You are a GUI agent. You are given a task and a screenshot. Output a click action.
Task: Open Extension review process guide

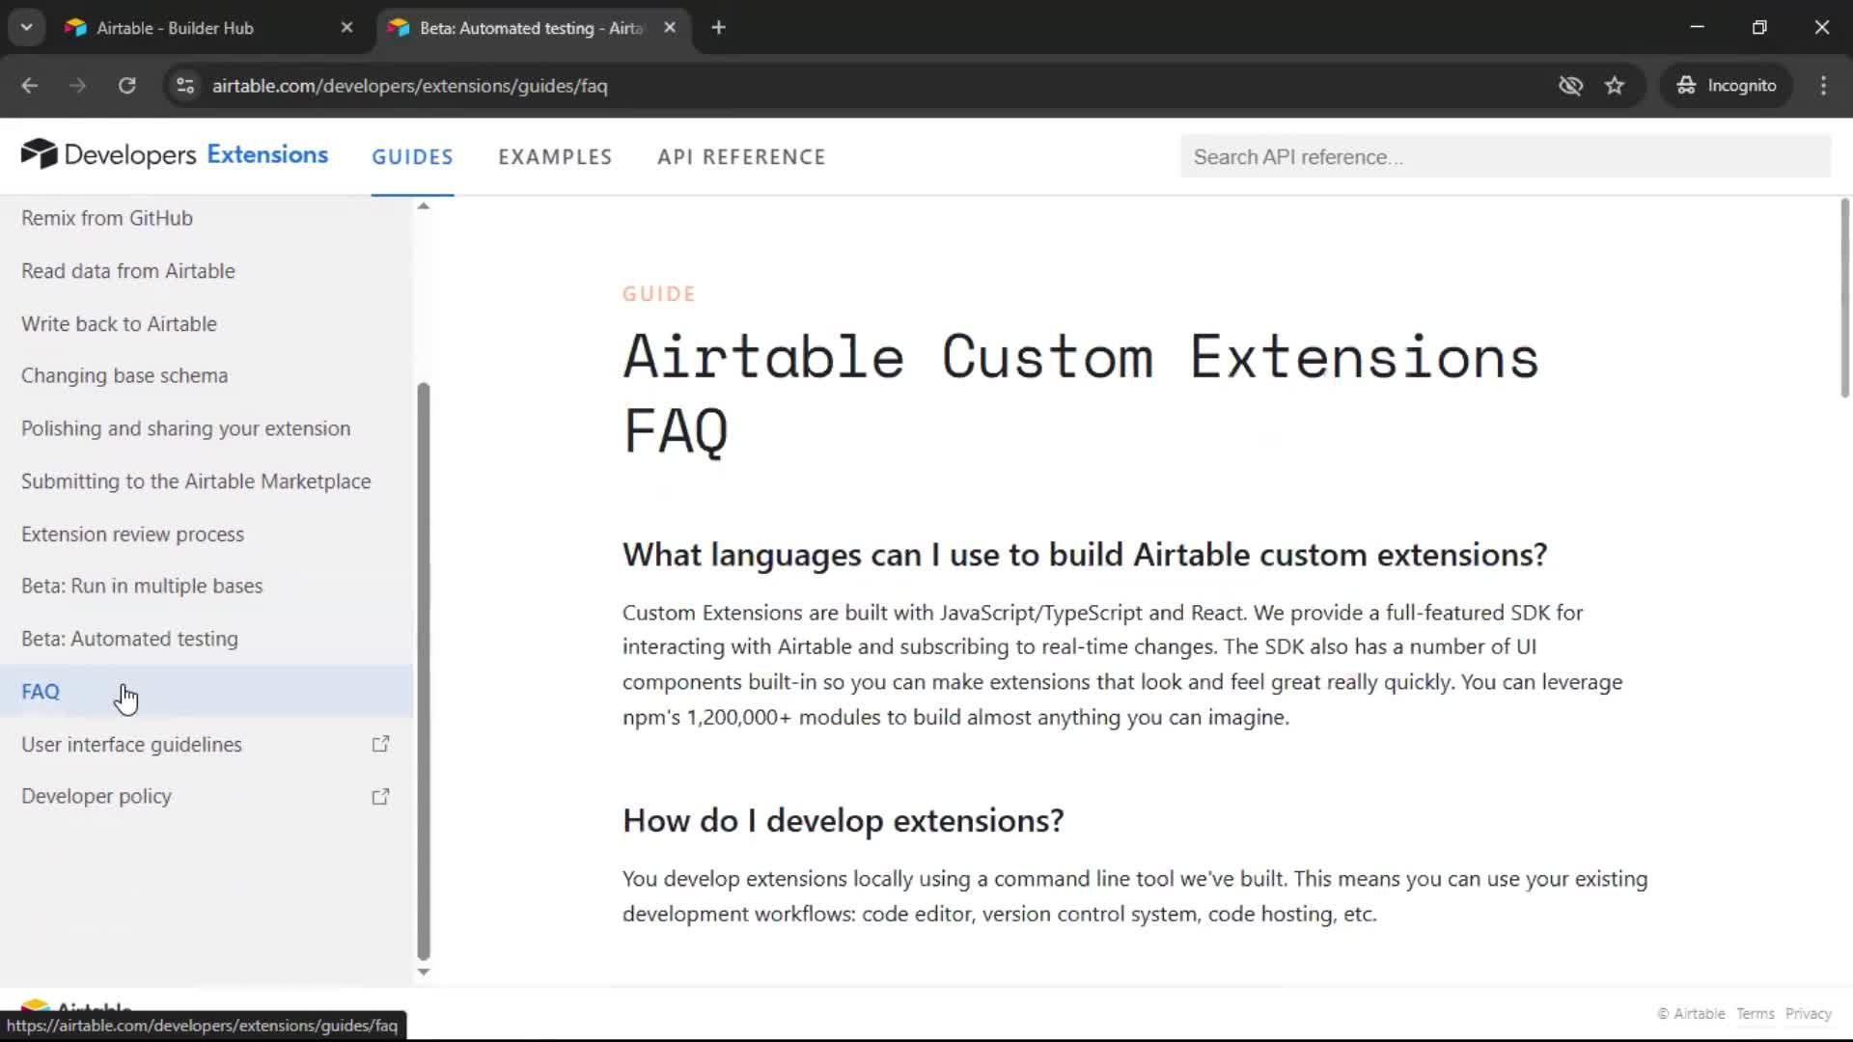pos(133,535)
